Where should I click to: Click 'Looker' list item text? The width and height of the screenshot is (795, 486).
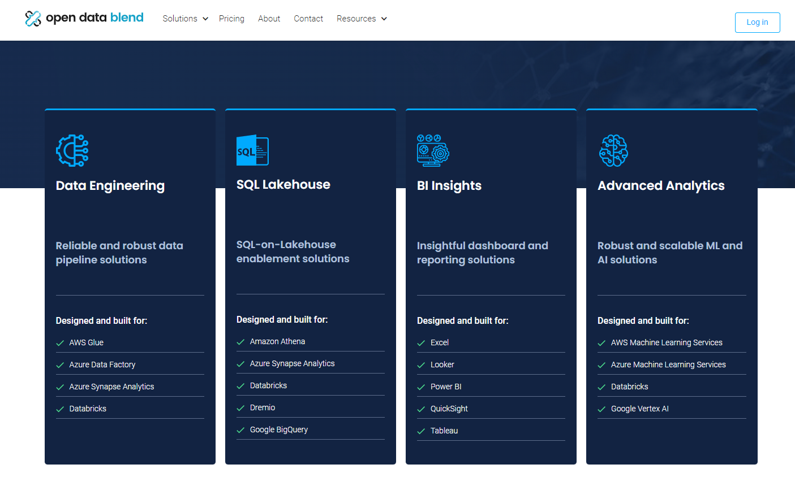tap(442, 364)
